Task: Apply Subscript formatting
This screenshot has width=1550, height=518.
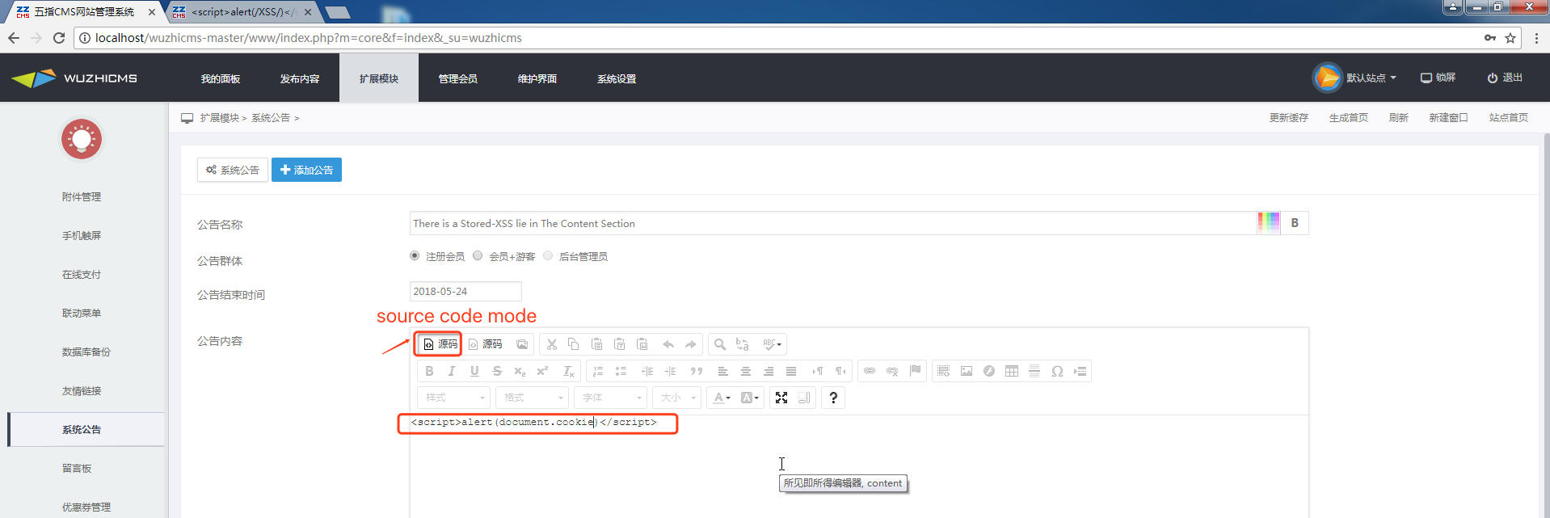Action: click(x=520, y=371)
